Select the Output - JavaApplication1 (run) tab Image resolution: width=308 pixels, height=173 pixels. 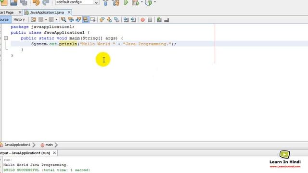pos(25,153)
